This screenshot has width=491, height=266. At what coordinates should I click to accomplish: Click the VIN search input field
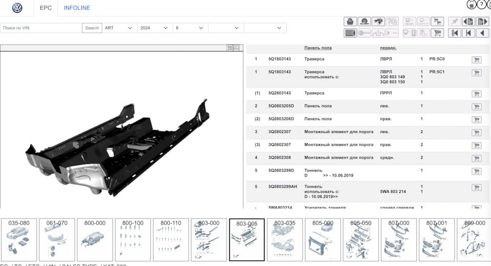click(x=41, y=28)
